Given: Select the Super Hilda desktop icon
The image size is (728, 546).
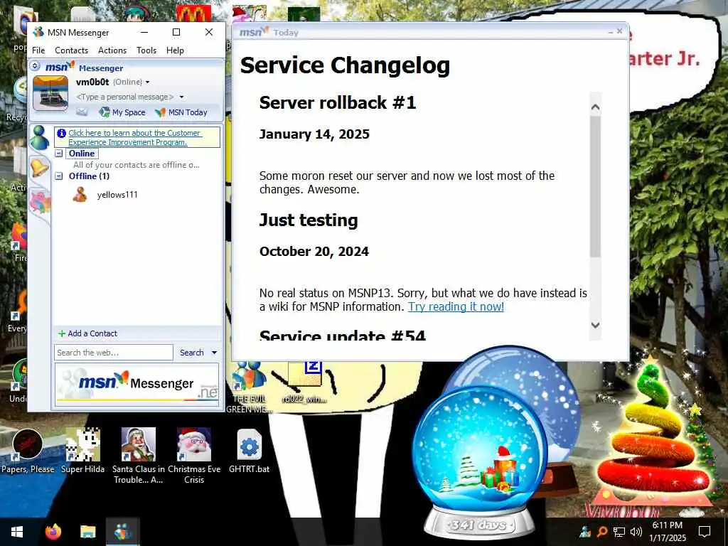Looking at the screenshot, I should click(82, 451).
